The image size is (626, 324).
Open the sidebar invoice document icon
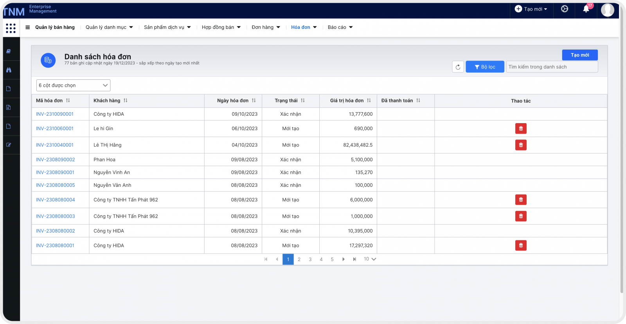coord(9,107)
